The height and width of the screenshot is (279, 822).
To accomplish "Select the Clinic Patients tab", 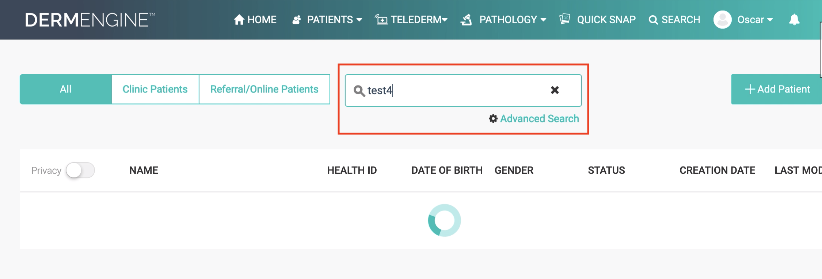I will [x=155, y=89].
